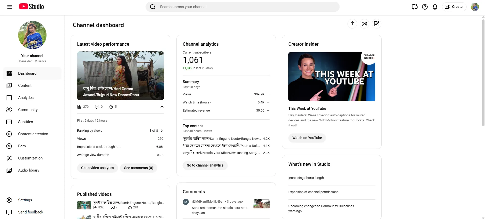Image resolution: width=485 pixels, height=219 pixels.
Task: Click the Content detection copyright icon
Action: pos(9,134)
